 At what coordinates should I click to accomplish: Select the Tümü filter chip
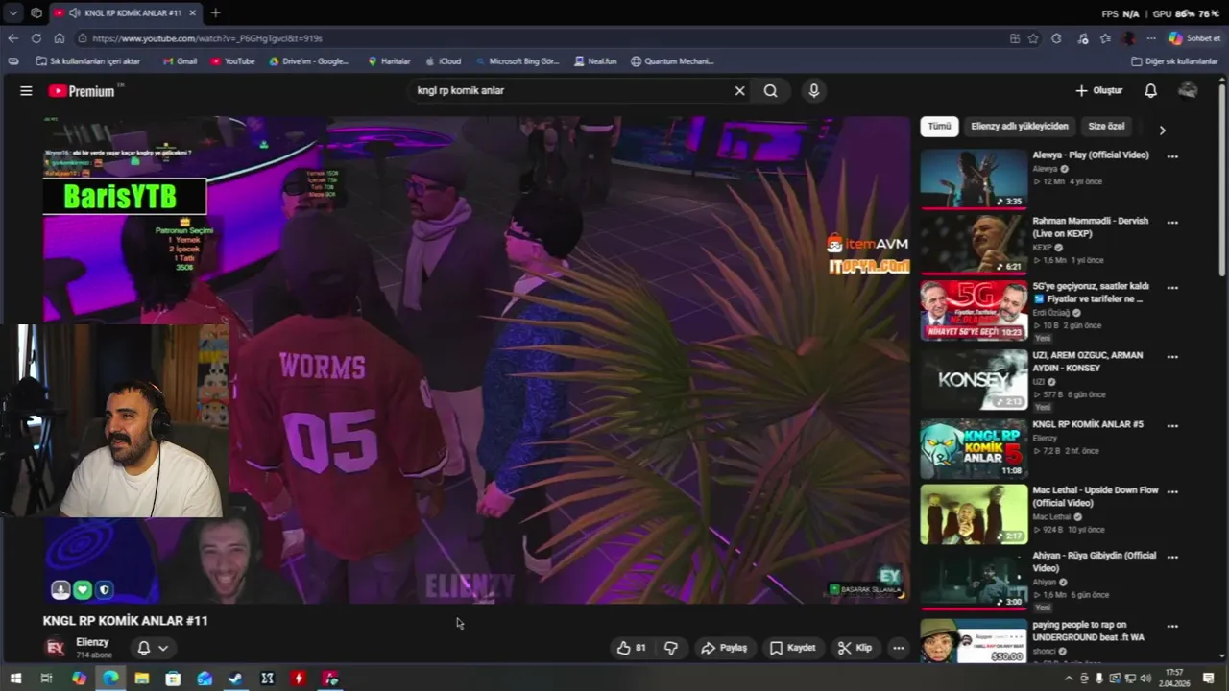939,127
